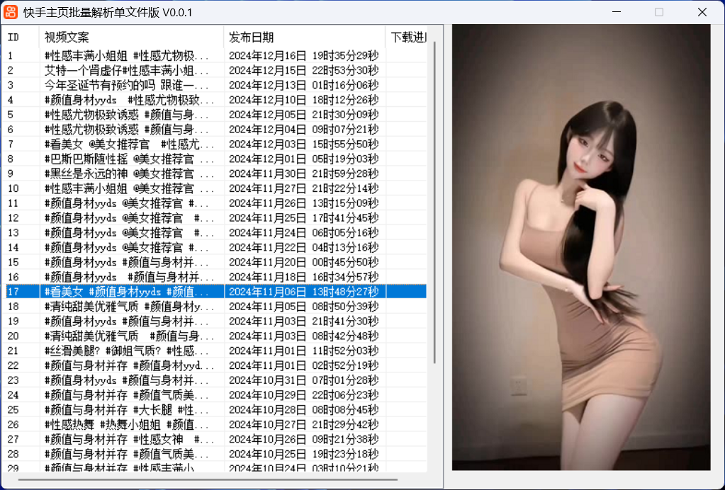The height and width of the screenshot is (490, 725).
Task: Click date cell 2024年11月30日 in row 9
Action: 304,173
